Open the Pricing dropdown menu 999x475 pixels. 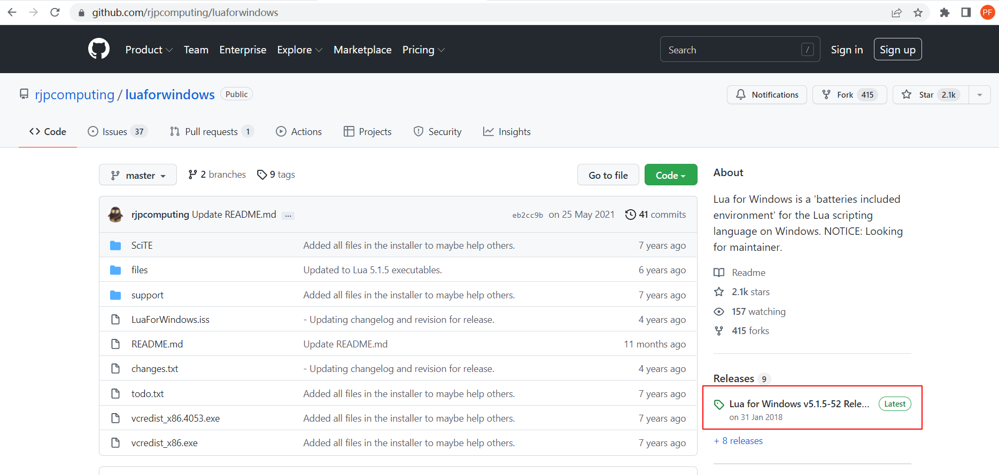point(423,50)
